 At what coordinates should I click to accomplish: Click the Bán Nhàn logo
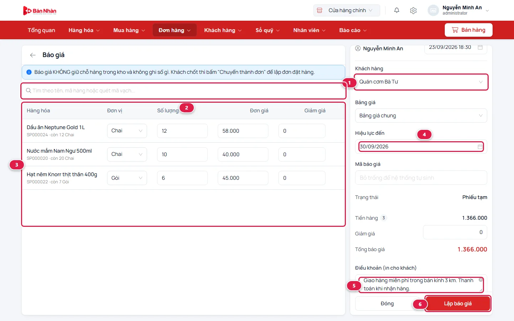pos(40,11)
